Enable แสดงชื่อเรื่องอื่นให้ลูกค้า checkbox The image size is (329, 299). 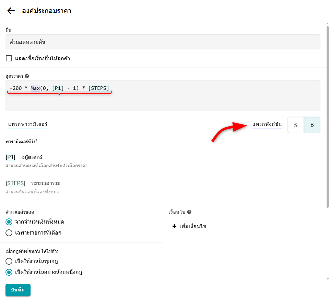9,59
